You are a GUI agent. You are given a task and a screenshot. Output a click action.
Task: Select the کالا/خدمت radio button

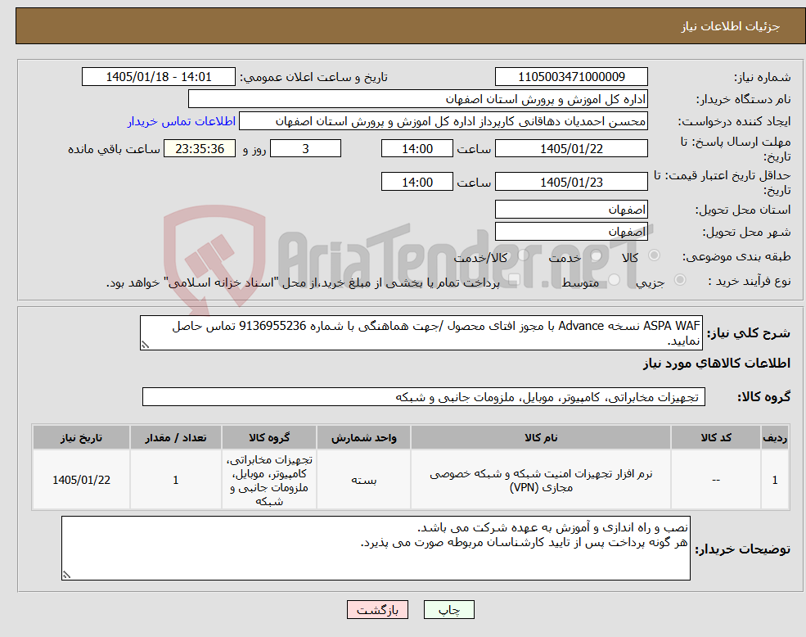click(523, 255)
